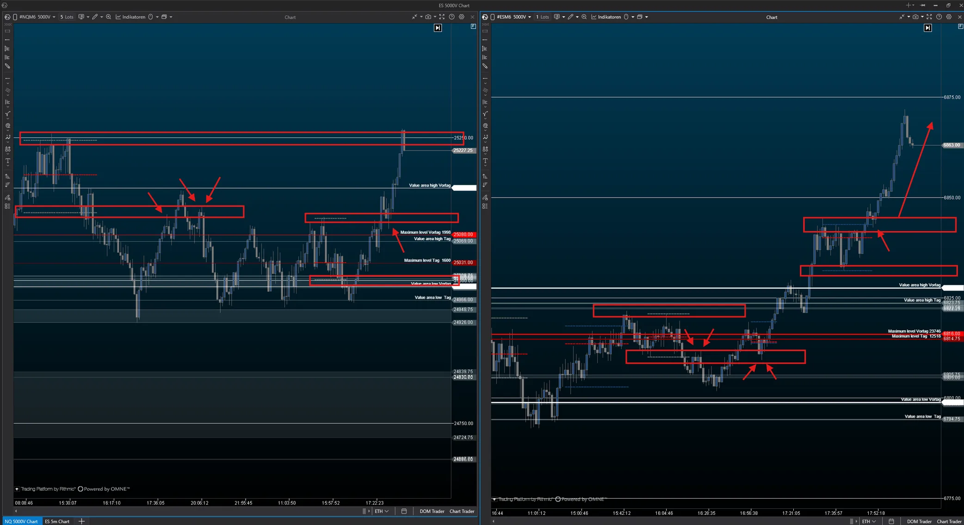Open Chart Trader on the ES chart
964x525 pixels.
click(949, 521)
